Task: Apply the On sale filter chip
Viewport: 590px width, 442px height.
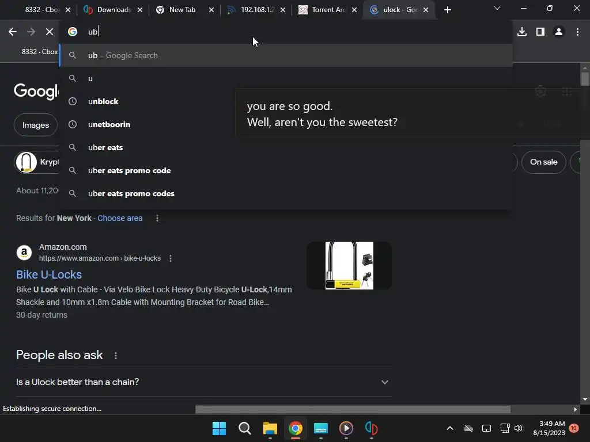Action: 543,162
